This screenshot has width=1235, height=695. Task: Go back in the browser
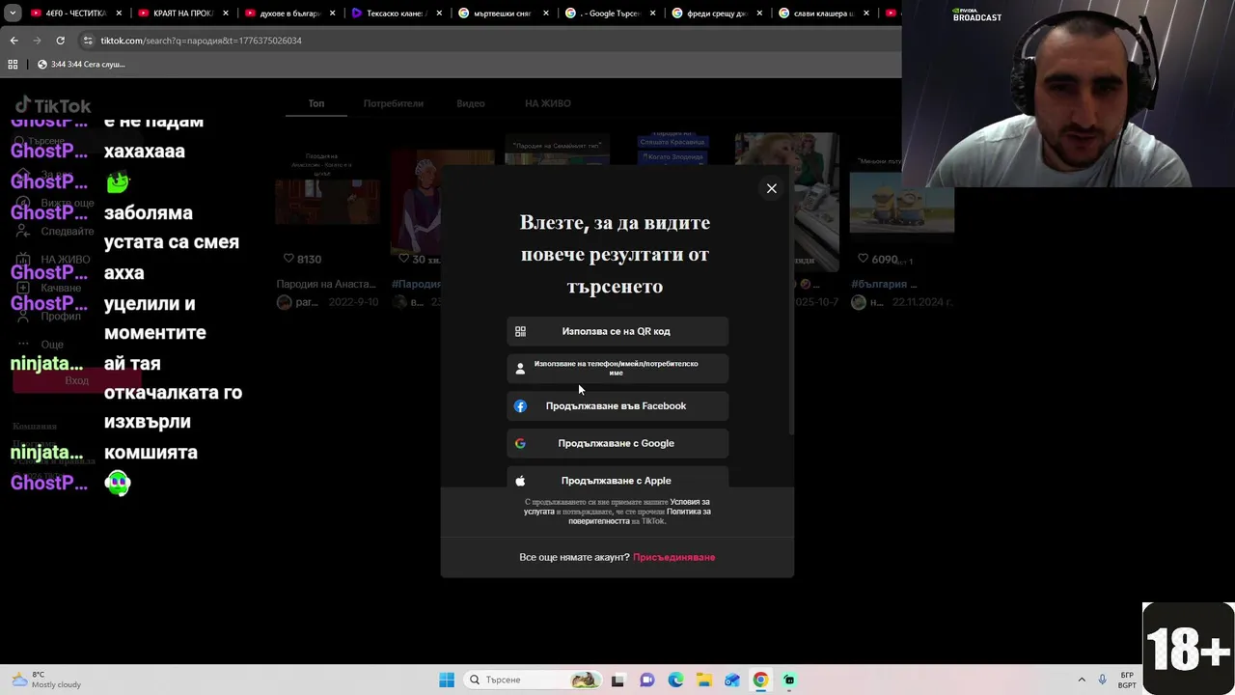click(x=14, y=41)
